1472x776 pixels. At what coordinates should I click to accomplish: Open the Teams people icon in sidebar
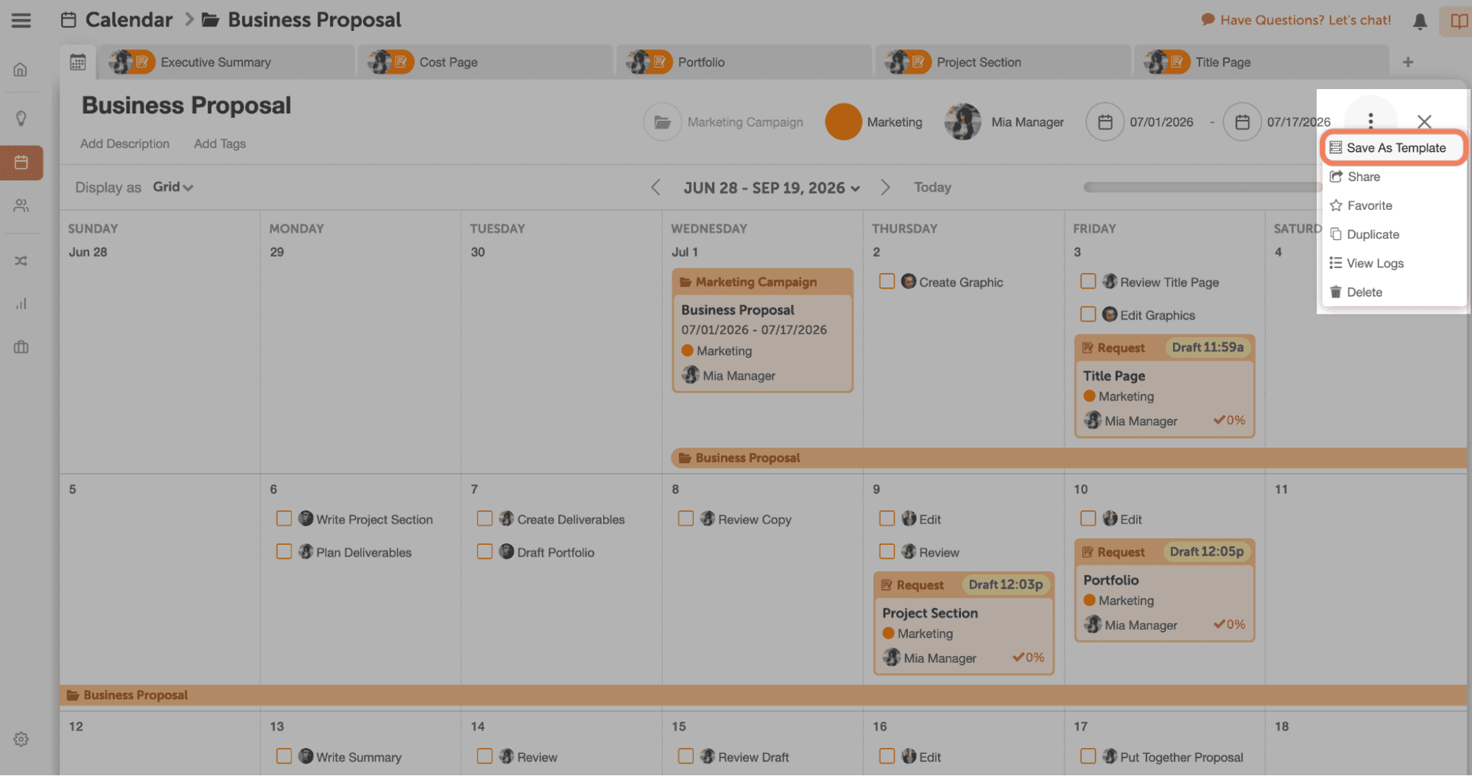tap(21, 206)
